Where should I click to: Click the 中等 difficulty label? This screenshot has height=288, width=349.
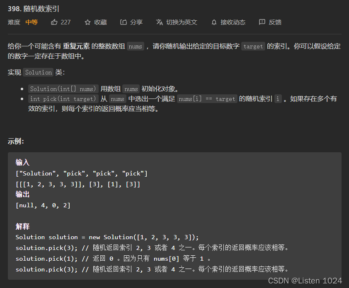pyautogui.click(x=32, y=22)
